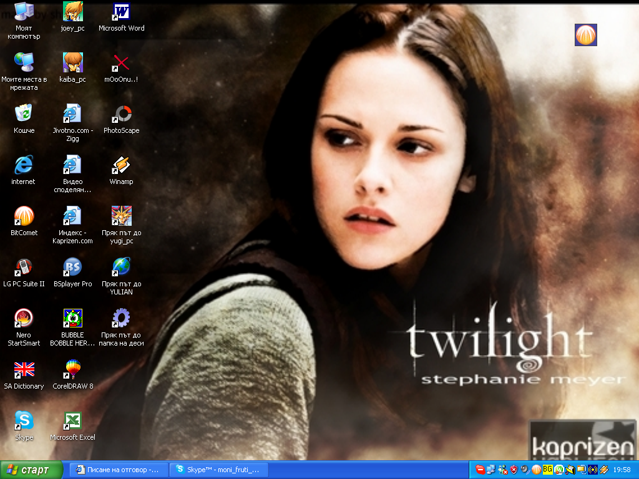Select the LG PC Suite II shortcut

pyautogui.click(x=24, y=273)
